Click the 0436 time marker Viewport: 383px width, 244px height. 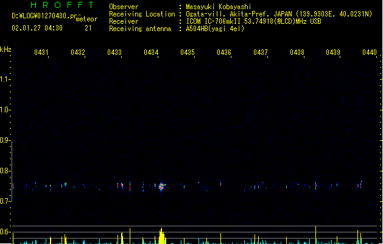224,52
